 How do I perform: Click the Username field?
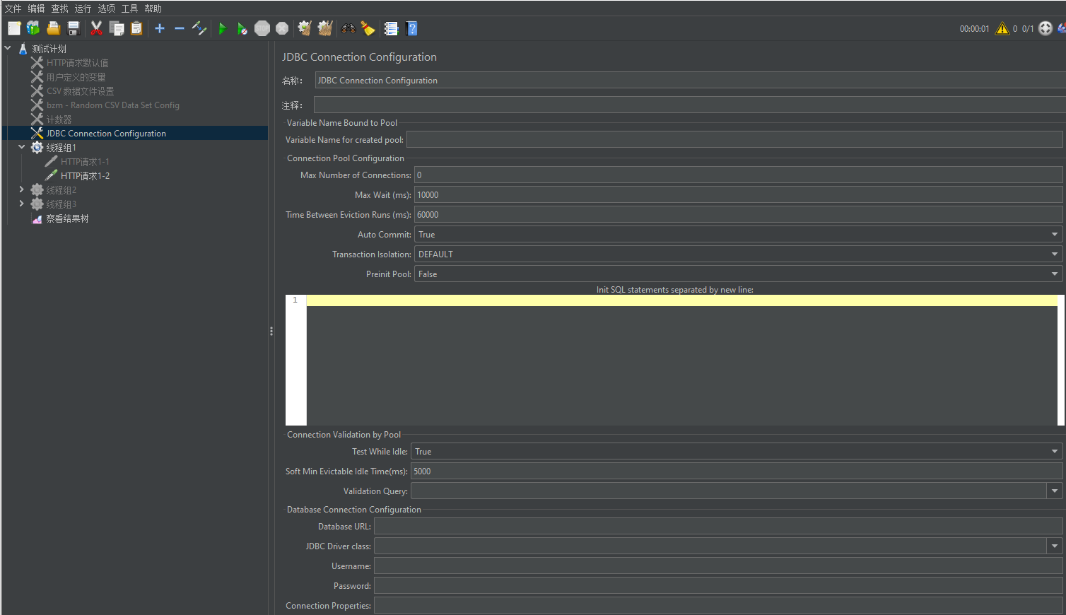(x=718, y=566)
